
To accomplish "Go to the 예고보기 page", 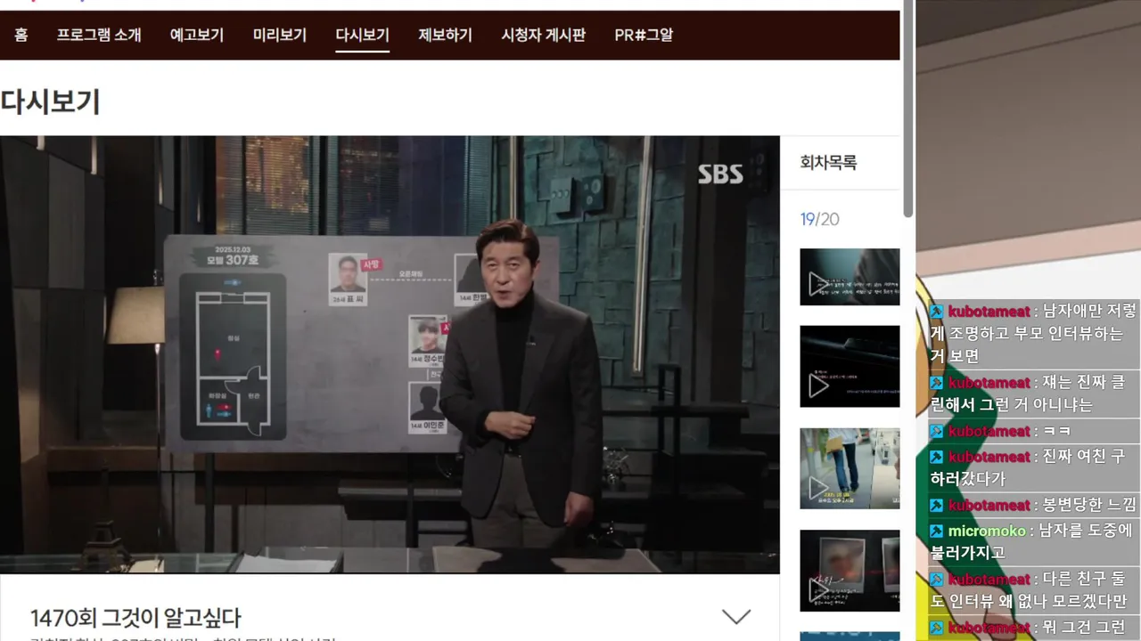I will point(197,36).
